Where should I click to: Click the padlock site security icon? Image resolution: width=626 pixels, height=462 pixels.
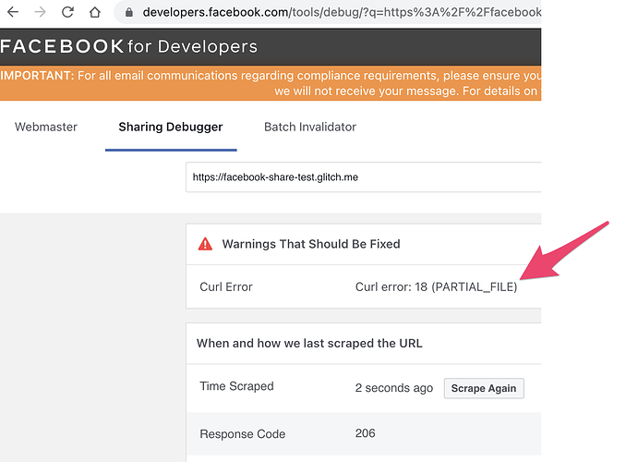[x=128, y=12]
